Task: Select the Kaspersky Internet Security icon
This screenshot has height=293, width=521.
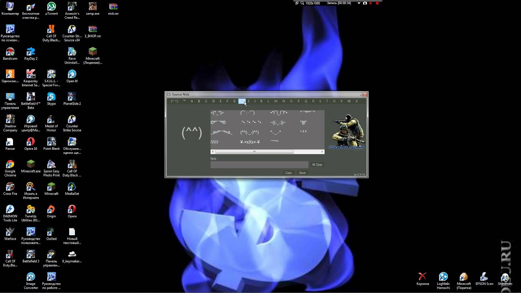Action: [x=31, y=79]
